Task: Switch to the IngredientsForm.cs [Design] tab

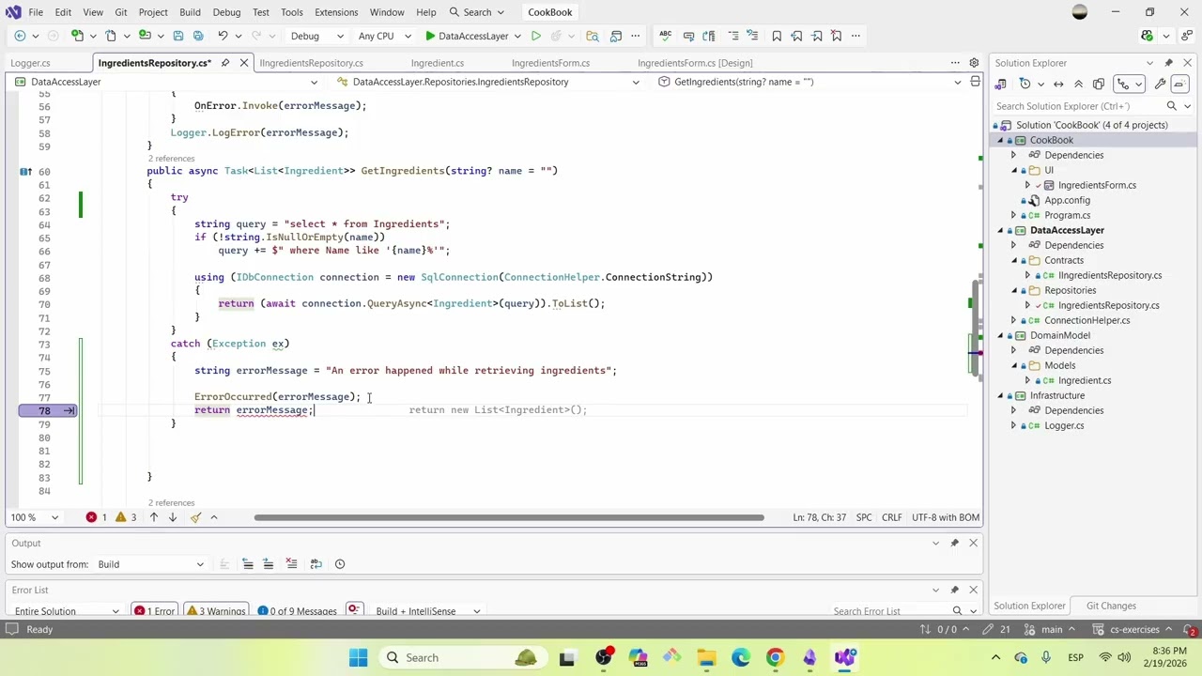Action: click(695, 63)
